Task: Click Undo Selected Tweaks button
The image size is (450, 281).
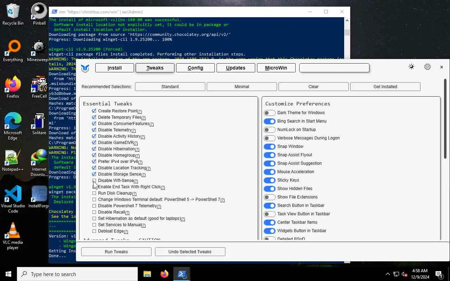Action: tap(190, 251)
